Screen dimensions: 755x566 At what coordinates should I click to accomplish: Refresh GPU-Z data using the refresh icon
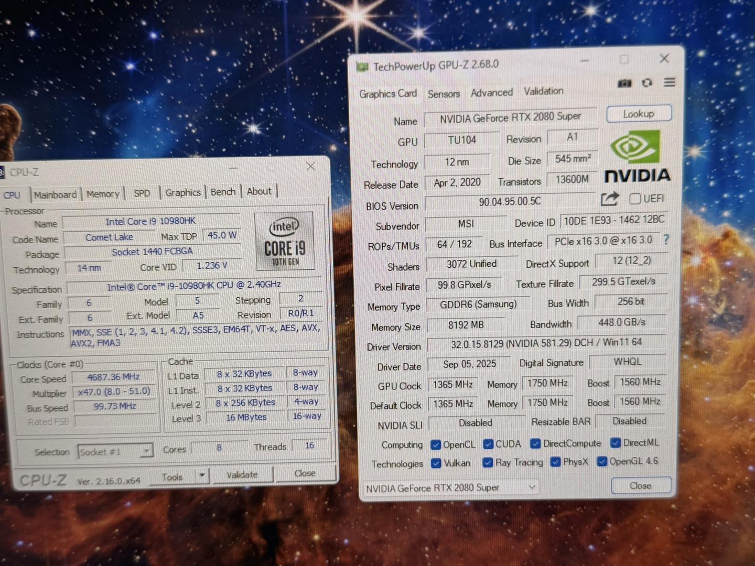[647, 83]
